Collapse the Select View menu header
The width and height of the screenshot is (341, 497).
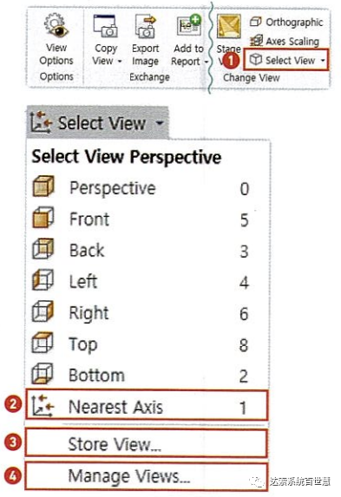point(97,123)
